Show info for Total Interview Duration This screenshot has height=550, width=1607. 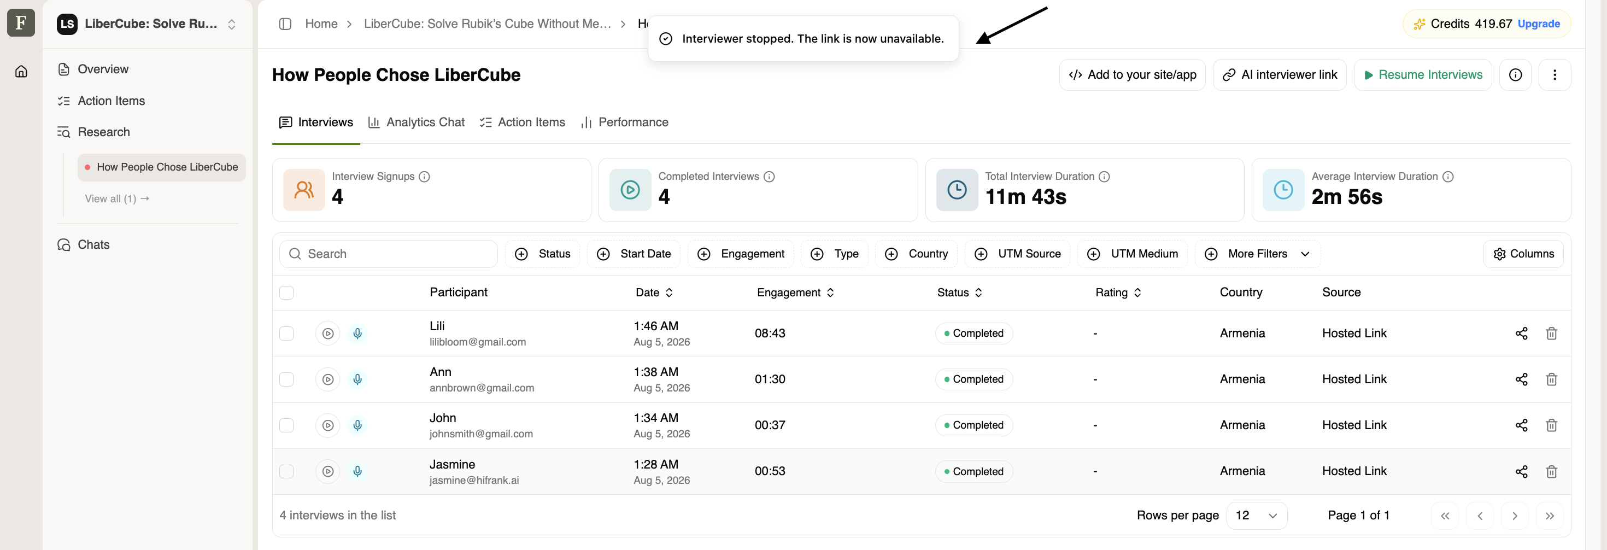[1104, 177]
